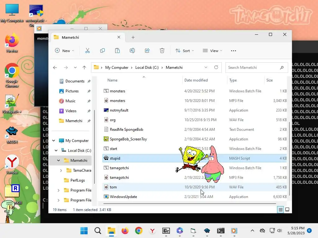Go up one folder level arrow
The height and width of the screenshot is (238, 318).
84,68
